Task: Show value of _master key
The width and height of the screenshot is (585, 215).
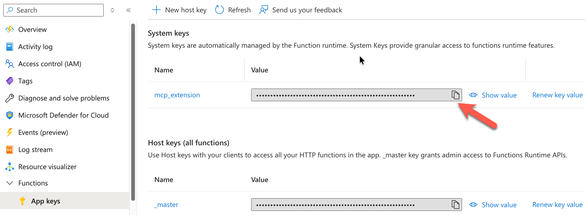Action: (493, 205)
